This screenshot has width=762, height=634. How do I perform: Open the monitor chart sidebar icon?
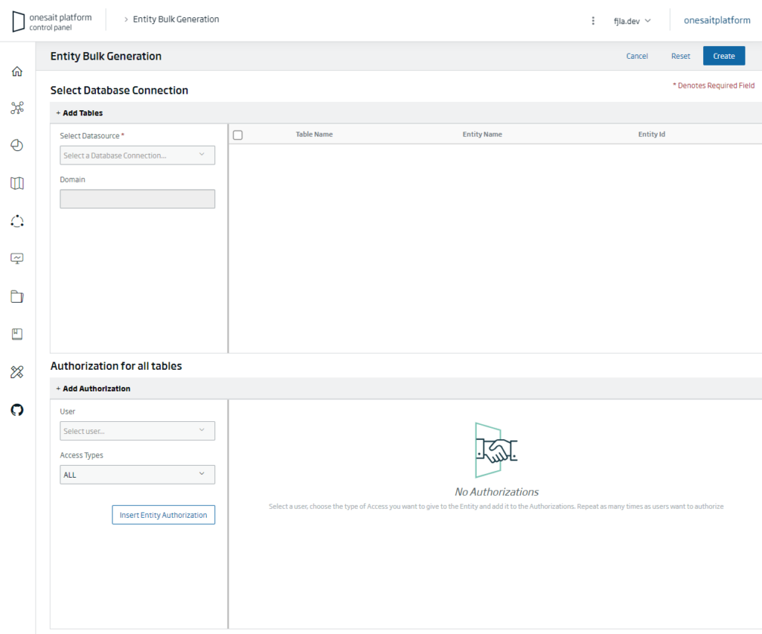click(17, 258)
